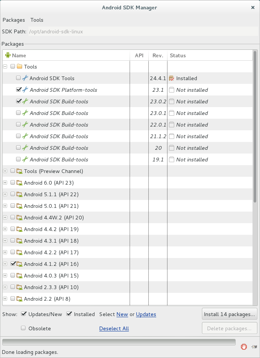Click Android 6.0 (API 23) folder icon

pyautogui.click(x=19, y=183)
